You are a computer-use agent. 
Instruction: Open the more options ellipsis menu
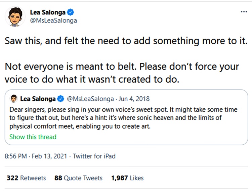[x=244, y=11]
